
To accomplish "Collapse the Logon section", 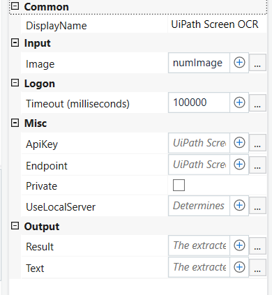I will click(x=15, y=83).
